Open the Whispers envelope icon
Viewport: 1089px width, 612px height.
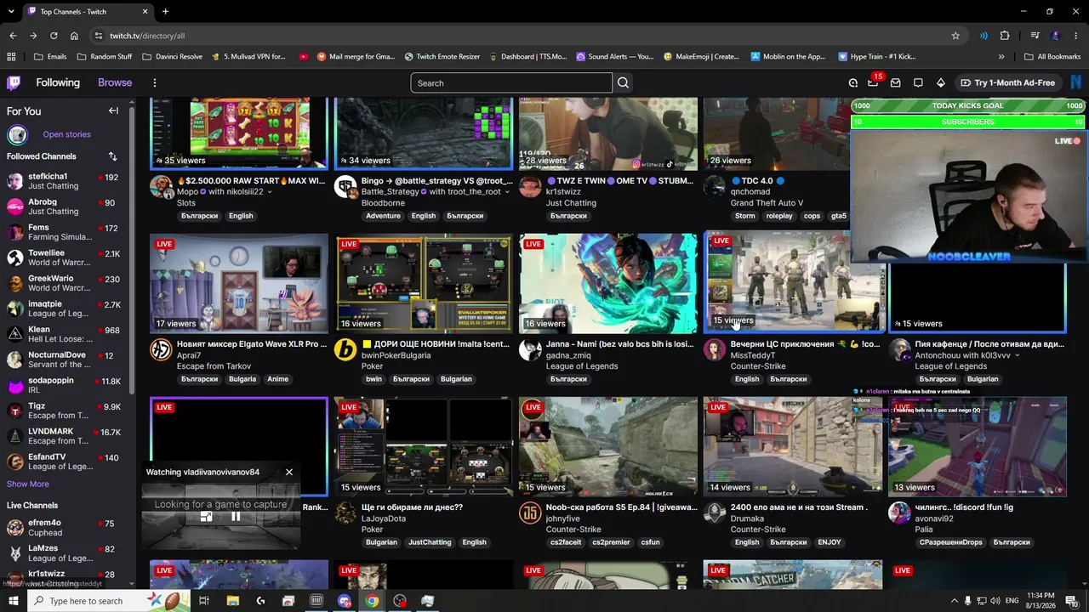896,82
